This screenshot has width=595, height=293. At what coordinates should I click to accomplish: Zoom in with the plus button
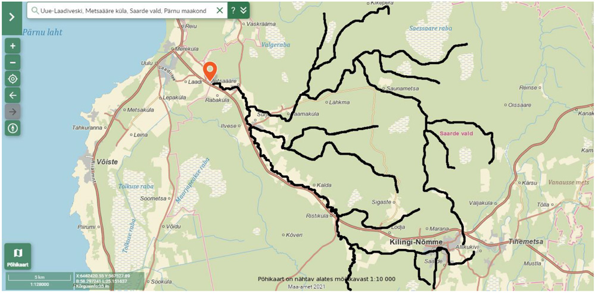(13, 46)
